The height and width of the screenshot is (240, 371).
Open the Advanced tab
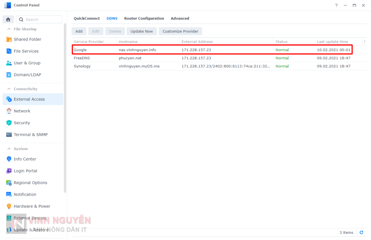[180, 18]
